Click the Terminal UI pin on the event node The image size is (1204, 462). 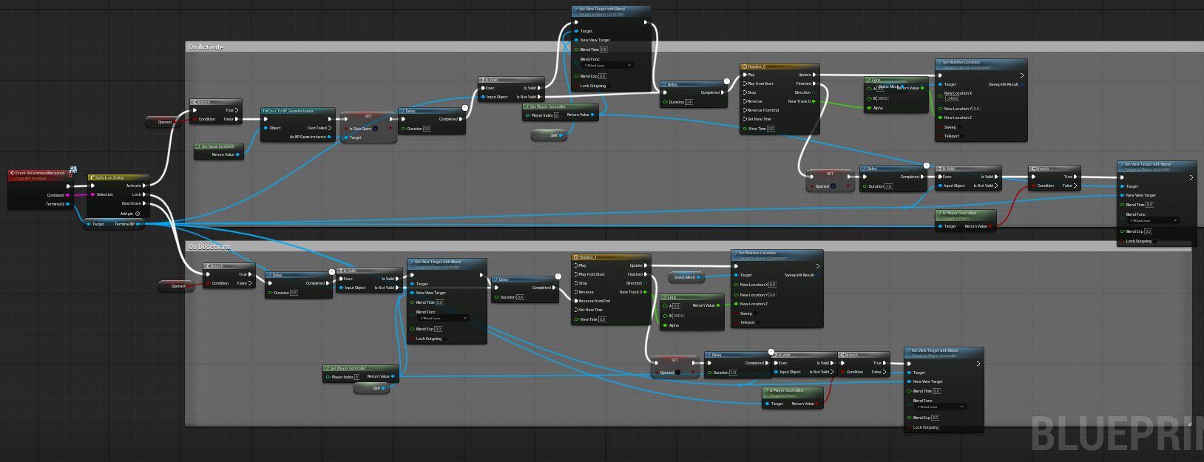(67, 204)
